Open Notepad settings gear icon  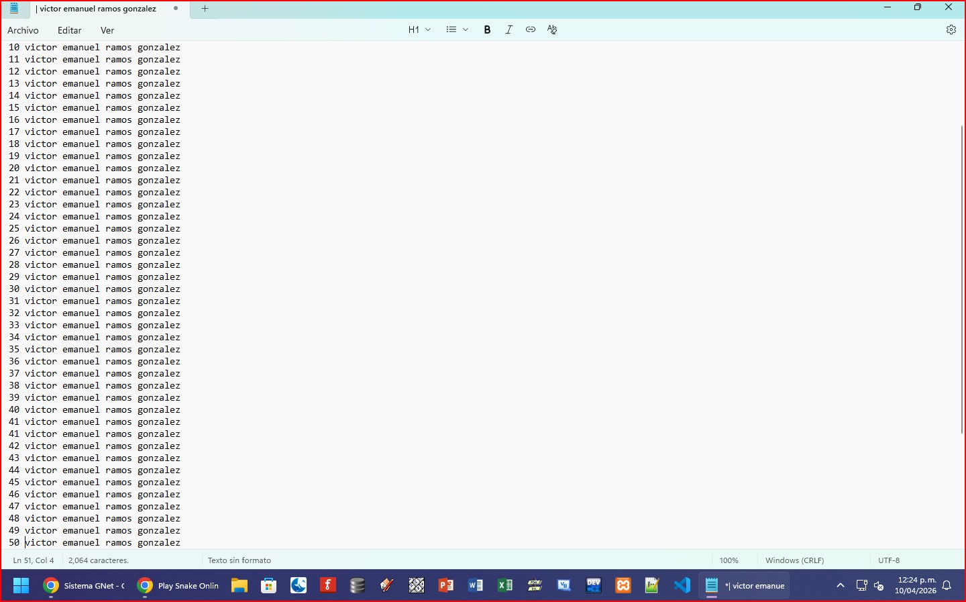pyautogui.click(x=951, y=30)
